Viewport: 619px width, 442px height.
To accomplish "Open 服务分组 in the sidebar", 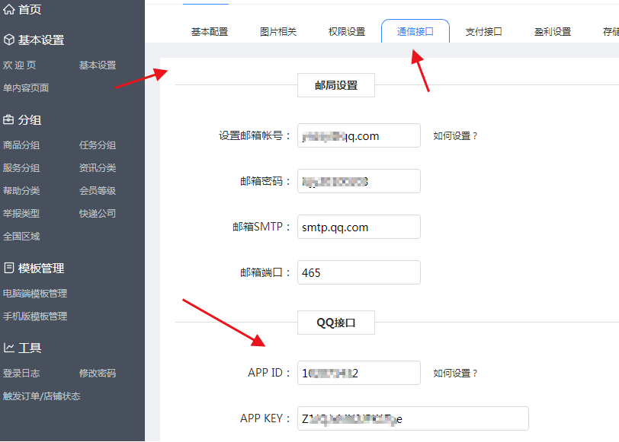I will click(21, 168).
